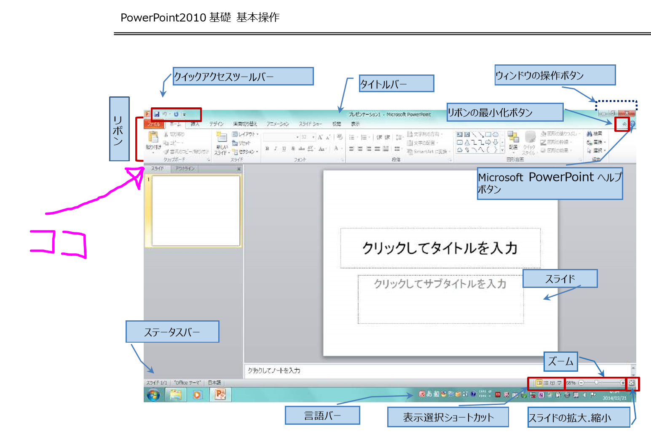Toggle Bold formatting
This screenshot has height=434, width=651.
(267, 149)
